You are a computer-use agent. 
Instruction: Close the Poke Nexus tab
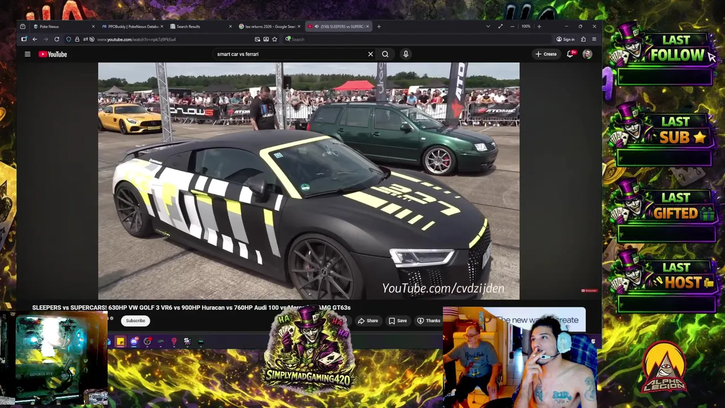pos(93,26)
